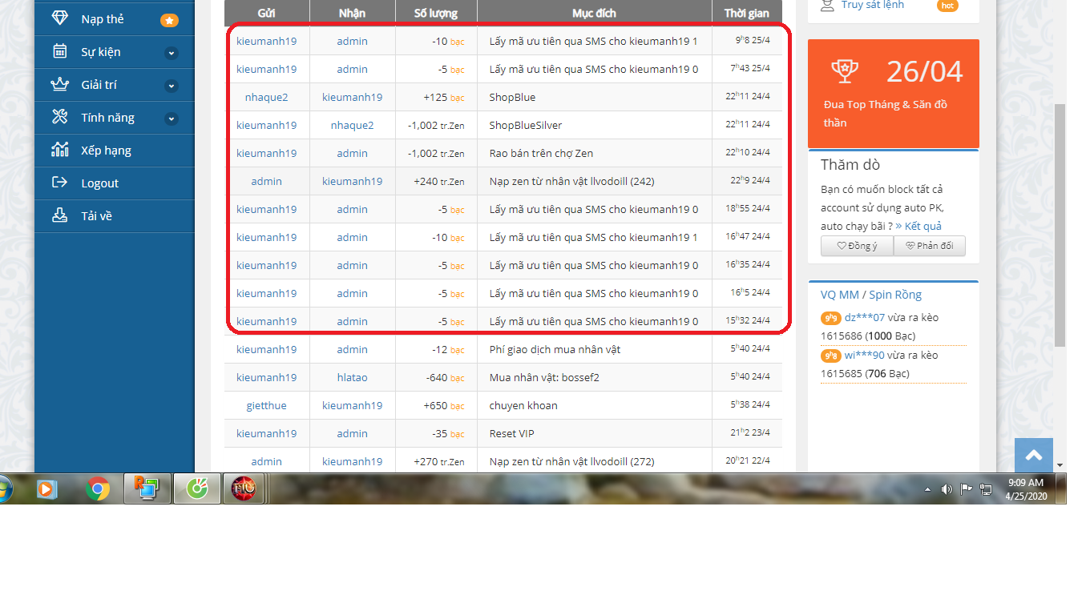Image resolution: width=1090 pixels, height=615 pixels.
Task: Vote Đồng ý in the poll
Action: click(856, 246)
